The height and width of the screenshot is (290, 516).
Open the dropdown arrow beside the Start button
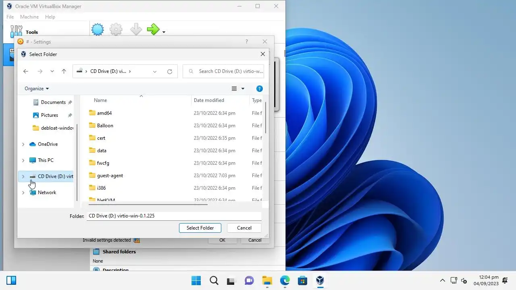click(x=164, y=32)
